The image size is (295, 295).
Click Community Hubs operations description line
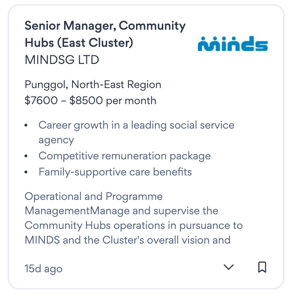134,225
